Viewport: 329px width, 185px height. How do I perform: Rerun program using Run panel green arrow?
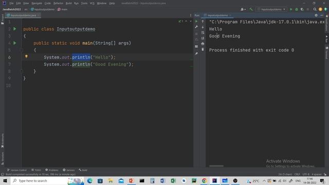[196, 21]
